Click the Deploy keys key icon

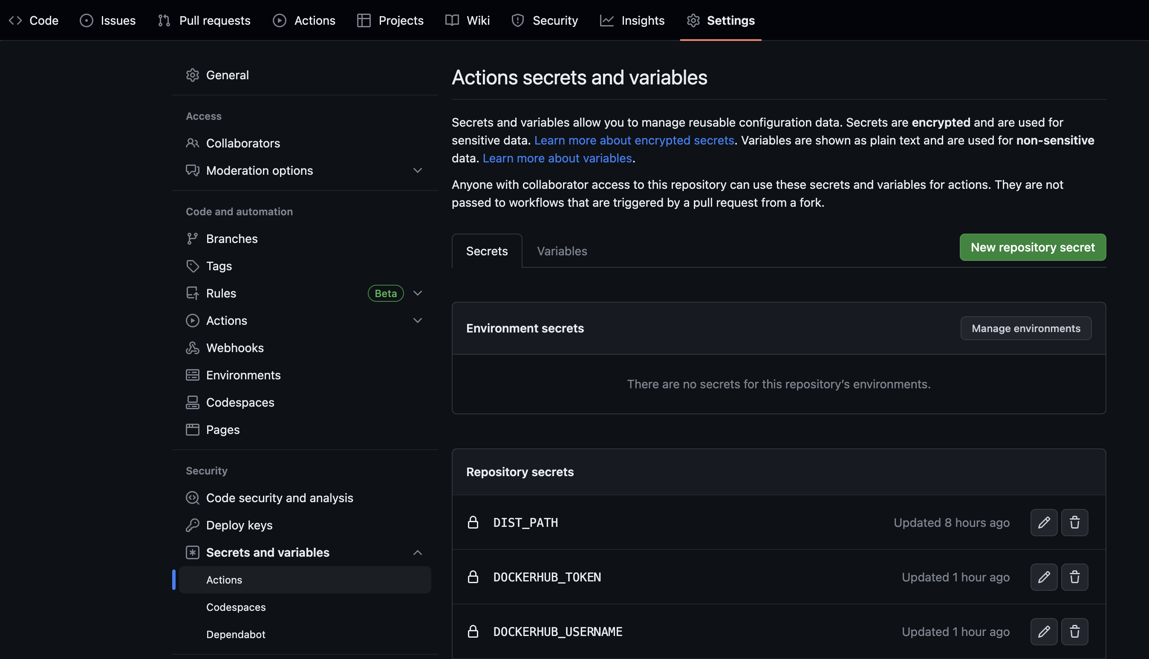192,525
